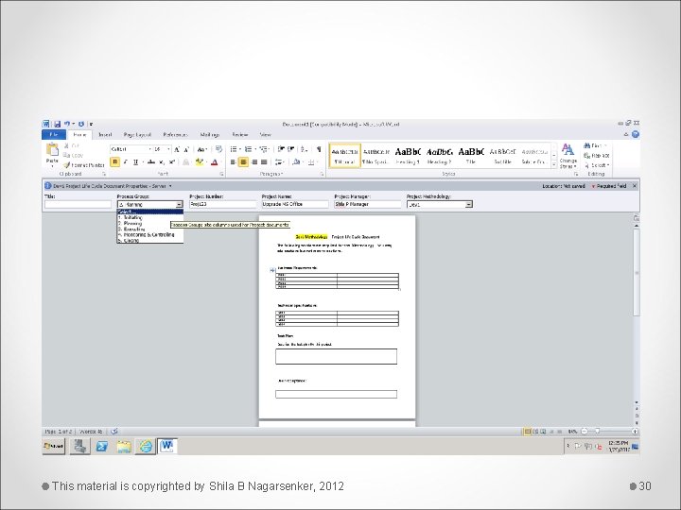Open the Font size dropdown
681x510 pixels.
coord(168,149)
